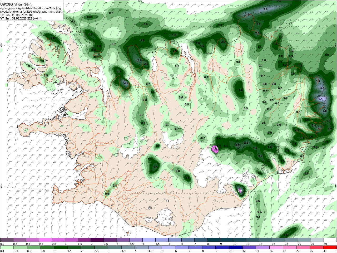Click the bright pink 0.5 swatch in upper legend
The image size is (337, 253).
point(46,240)
